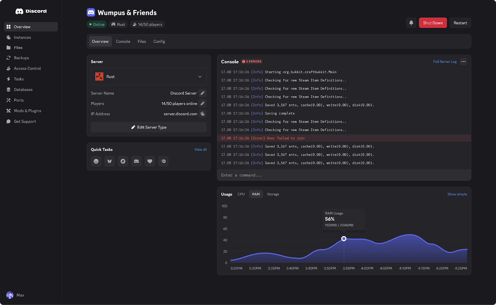The width and height of the screenshot is (496, 305).
Task: Go to Mods & Plugins
Action: (x=27, y=111)
